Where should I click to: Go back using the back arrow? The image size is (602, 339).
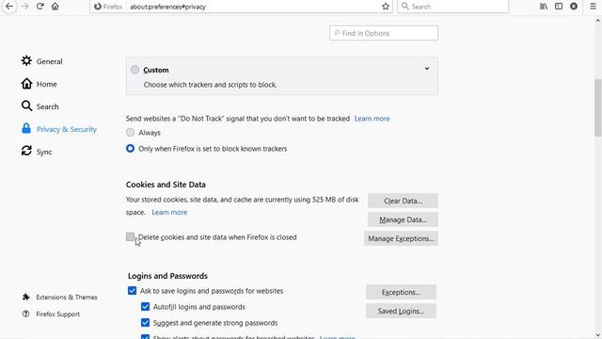pos(9,7)
